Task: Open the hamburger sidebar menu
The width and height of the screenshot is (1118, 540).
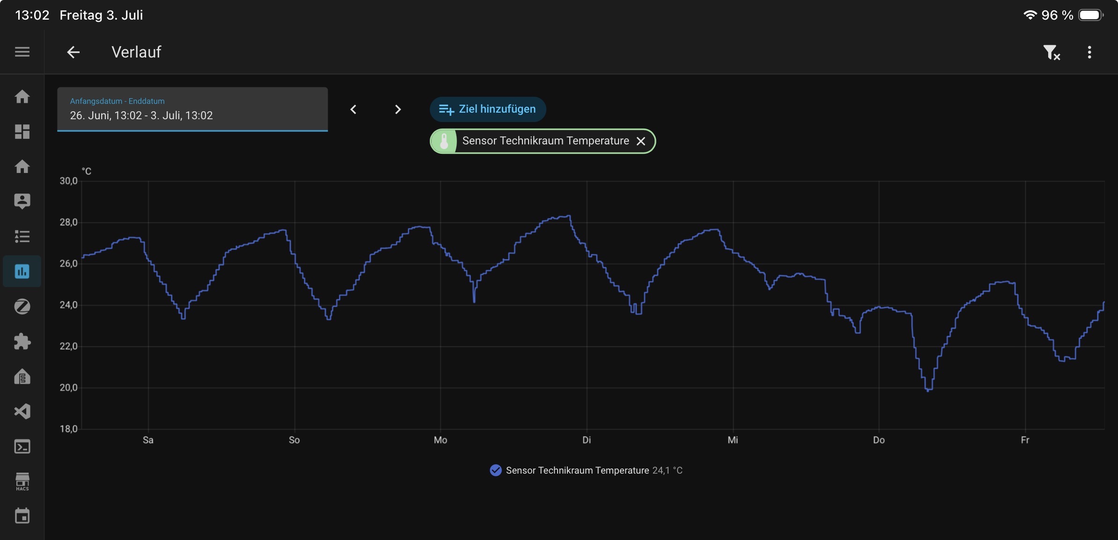Action: (22, 52)
